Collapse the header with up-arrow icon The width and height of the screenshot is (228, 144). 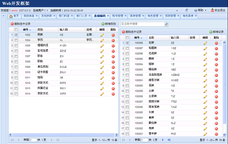[177, 10]
